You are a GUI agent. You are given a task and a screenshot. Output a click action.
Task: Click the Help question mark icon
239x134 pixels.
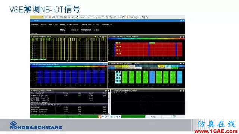[x=147, y=17]
